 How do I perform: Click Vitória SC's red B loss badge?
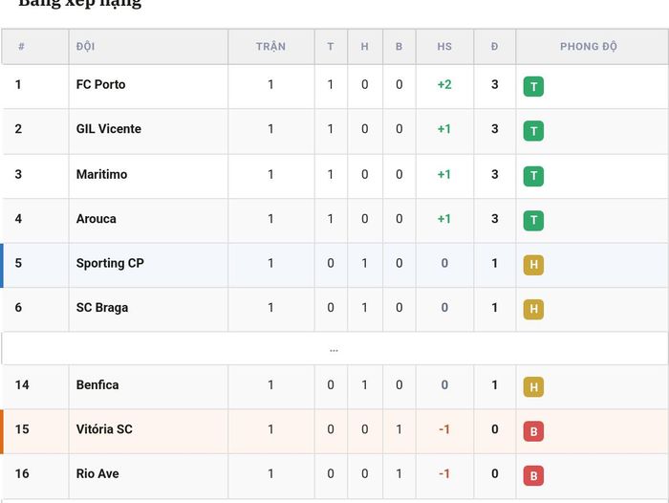(533, 431)
